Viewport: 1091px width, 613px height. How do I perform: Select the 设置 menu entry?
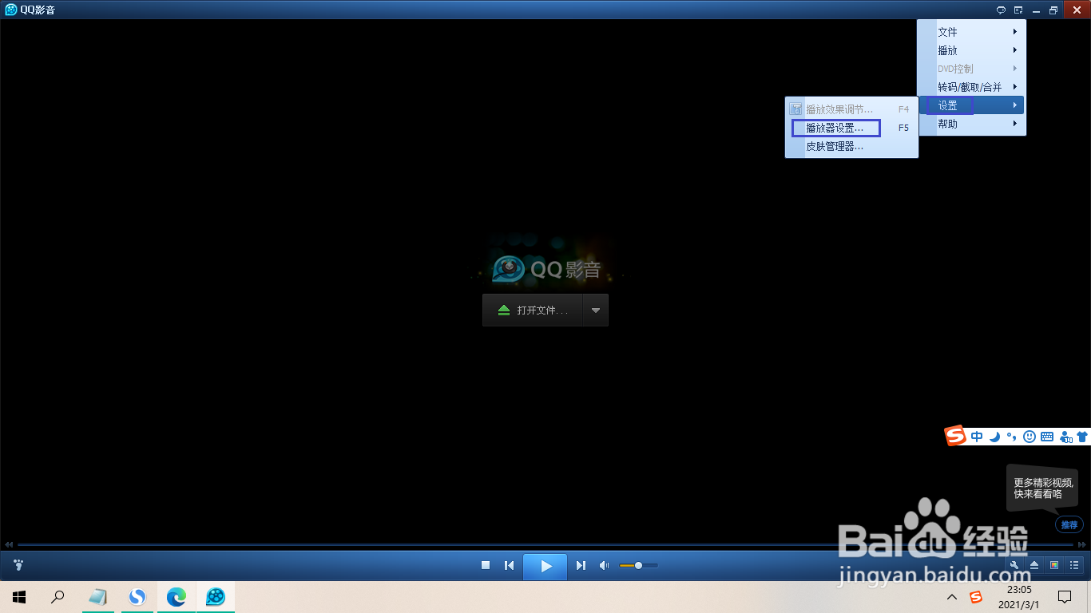point(972,105)
